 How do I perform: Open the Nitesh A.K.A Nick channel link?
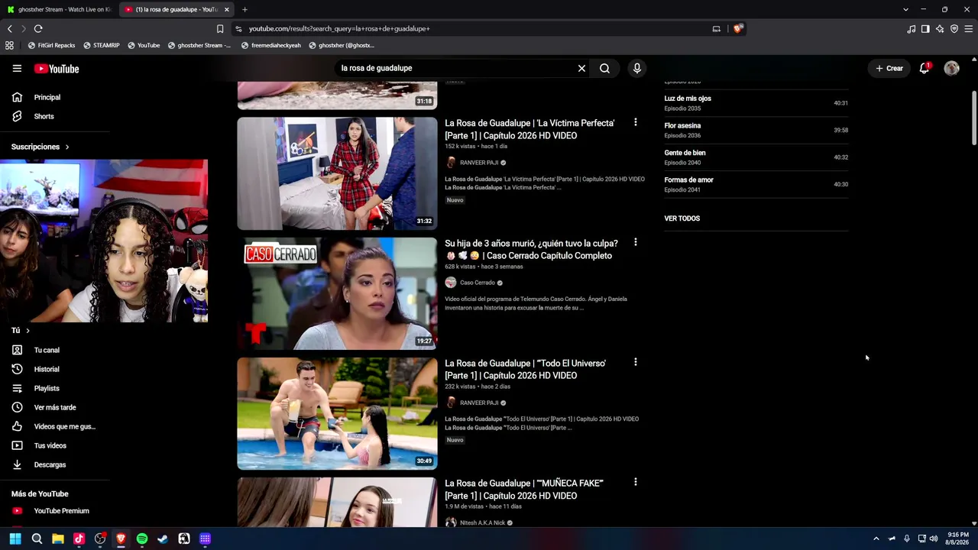click(x=482, y=522)
